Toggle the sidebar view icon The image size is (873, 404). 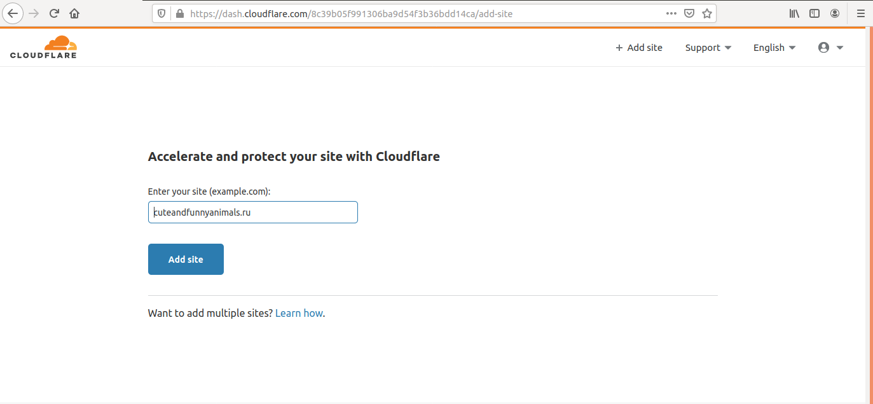pyautogui.click(x=815, y=13)
